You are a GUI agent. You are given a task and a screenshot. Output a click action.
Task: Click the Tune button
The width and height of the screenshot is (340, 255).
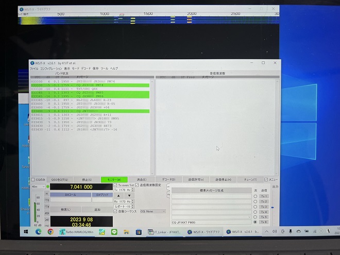(x=250, y=180)
